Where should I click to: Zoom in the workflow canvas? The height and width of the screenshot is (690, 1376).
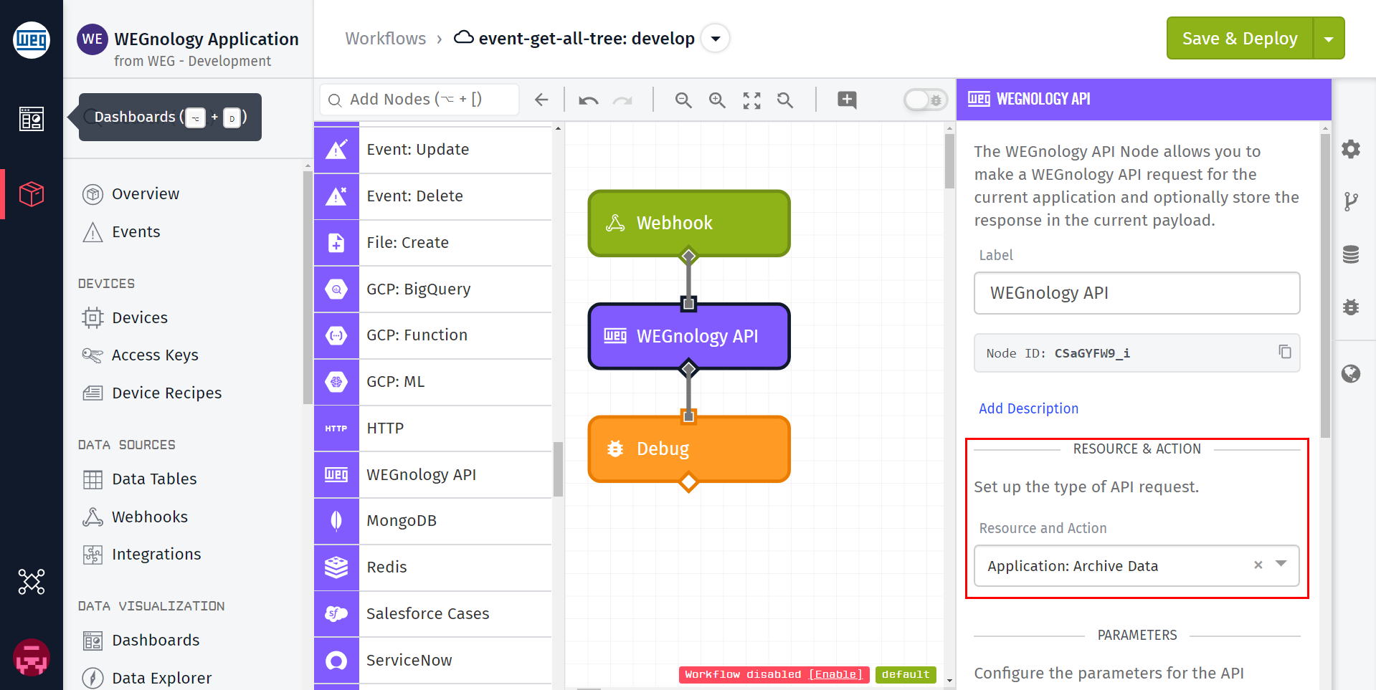click(x=717, y=100)
